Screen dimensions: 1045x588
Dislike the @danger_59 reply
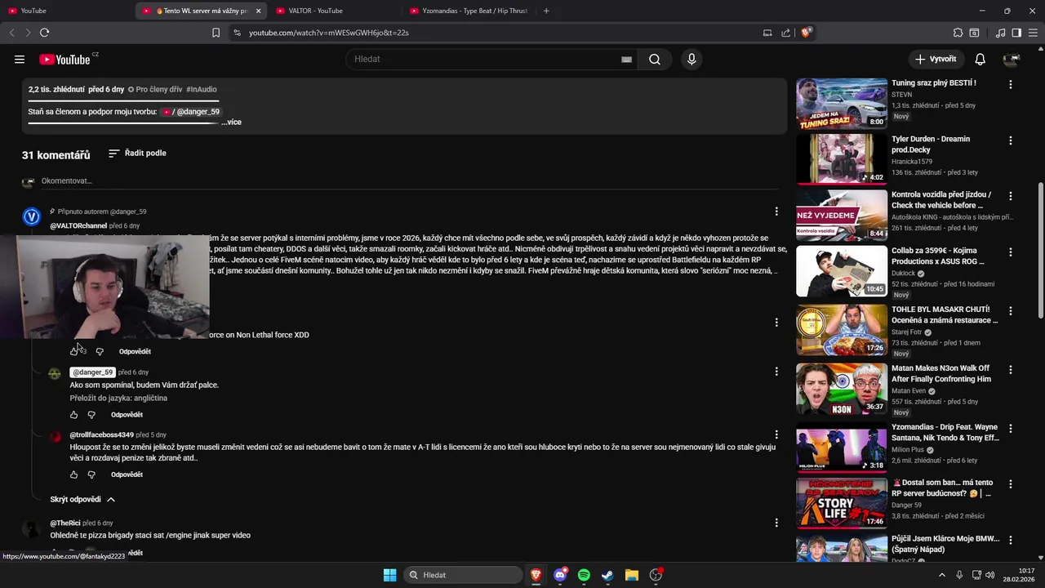[91, 415]
